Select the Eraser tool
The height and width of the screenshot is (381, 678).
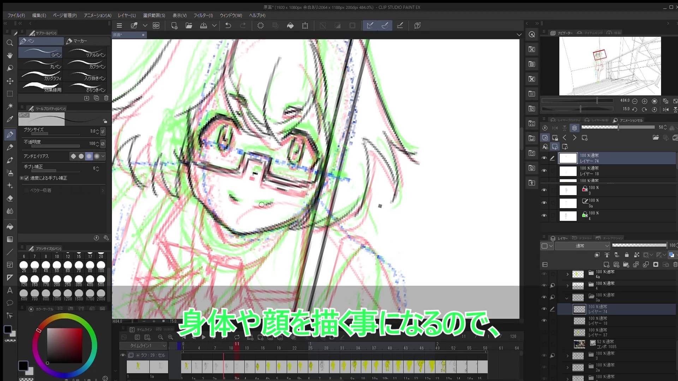coord(10,199)
